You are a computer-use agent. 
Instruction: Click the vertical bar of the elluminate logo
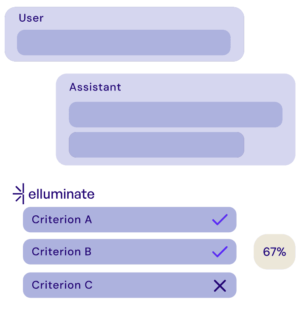coord(23,194)
